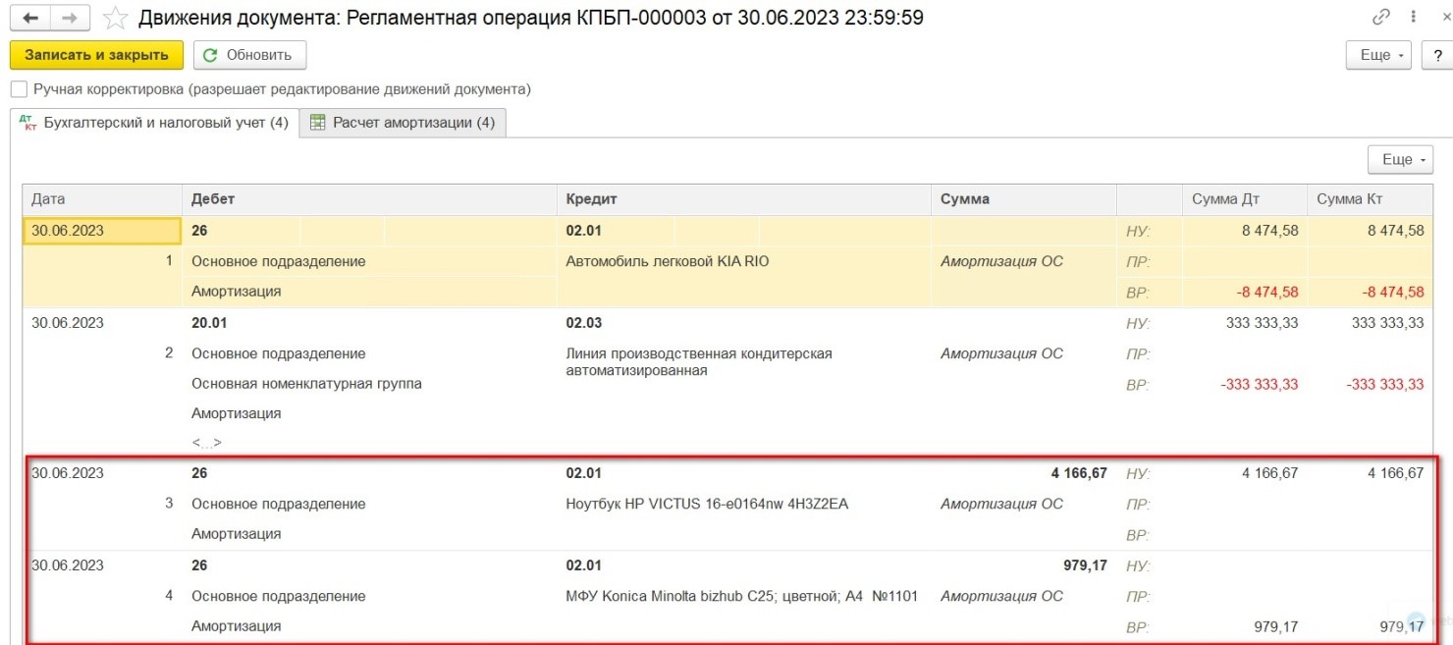Screen dimensions: 1453x645
Task: Select the Ноутбук HP VICTUS credit entry
Action: tap(707, 504)
